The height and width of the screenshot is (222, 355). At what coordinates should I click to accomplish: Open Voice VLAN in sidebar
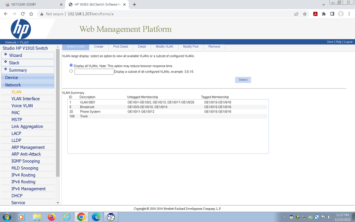22,106
